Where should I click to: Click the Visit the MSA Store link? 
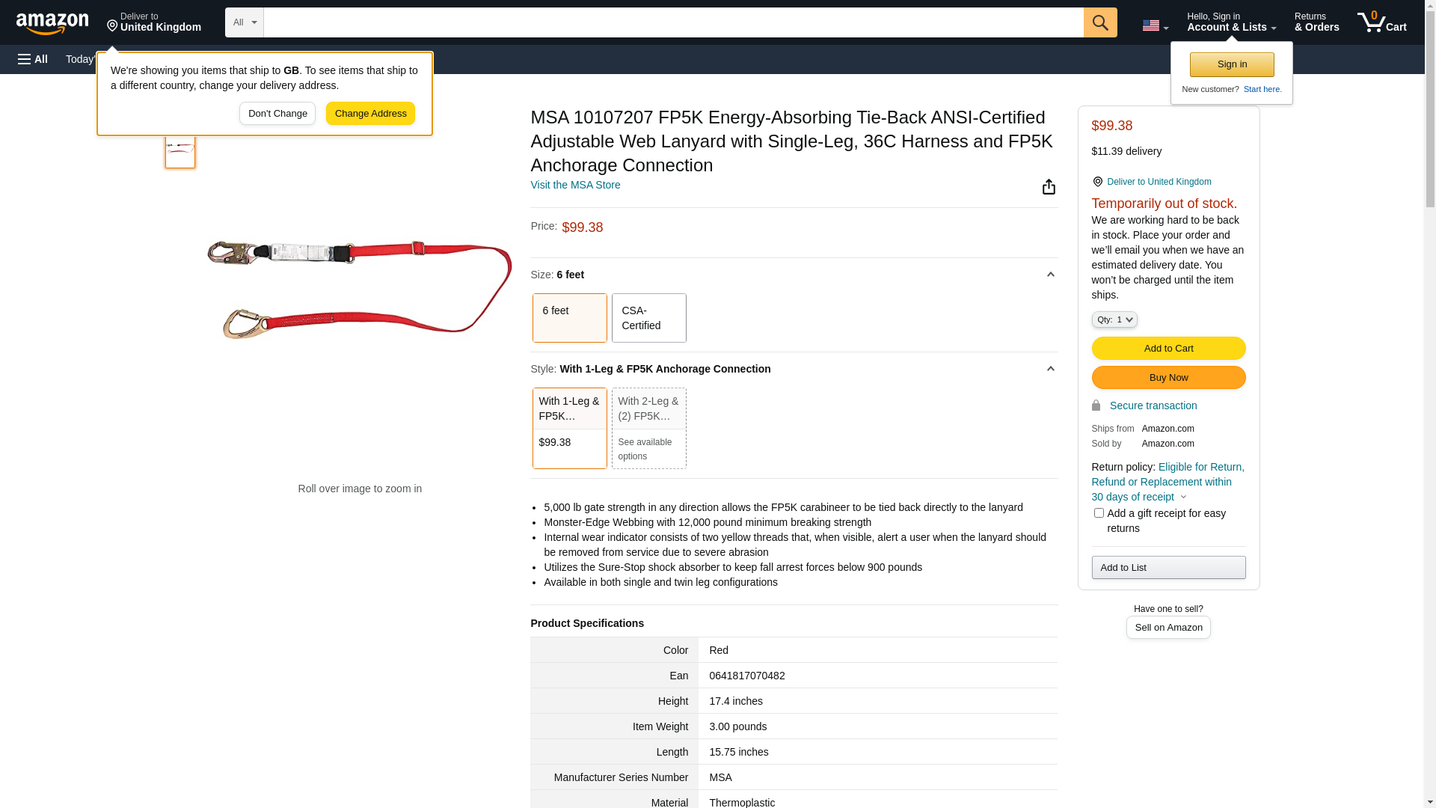575,185
